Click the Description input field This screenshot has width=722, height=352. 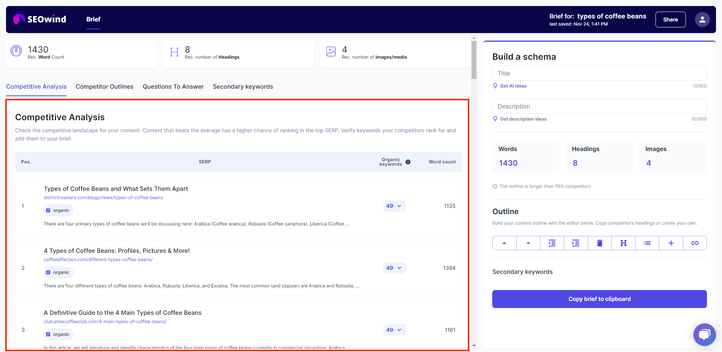point(599,106)
